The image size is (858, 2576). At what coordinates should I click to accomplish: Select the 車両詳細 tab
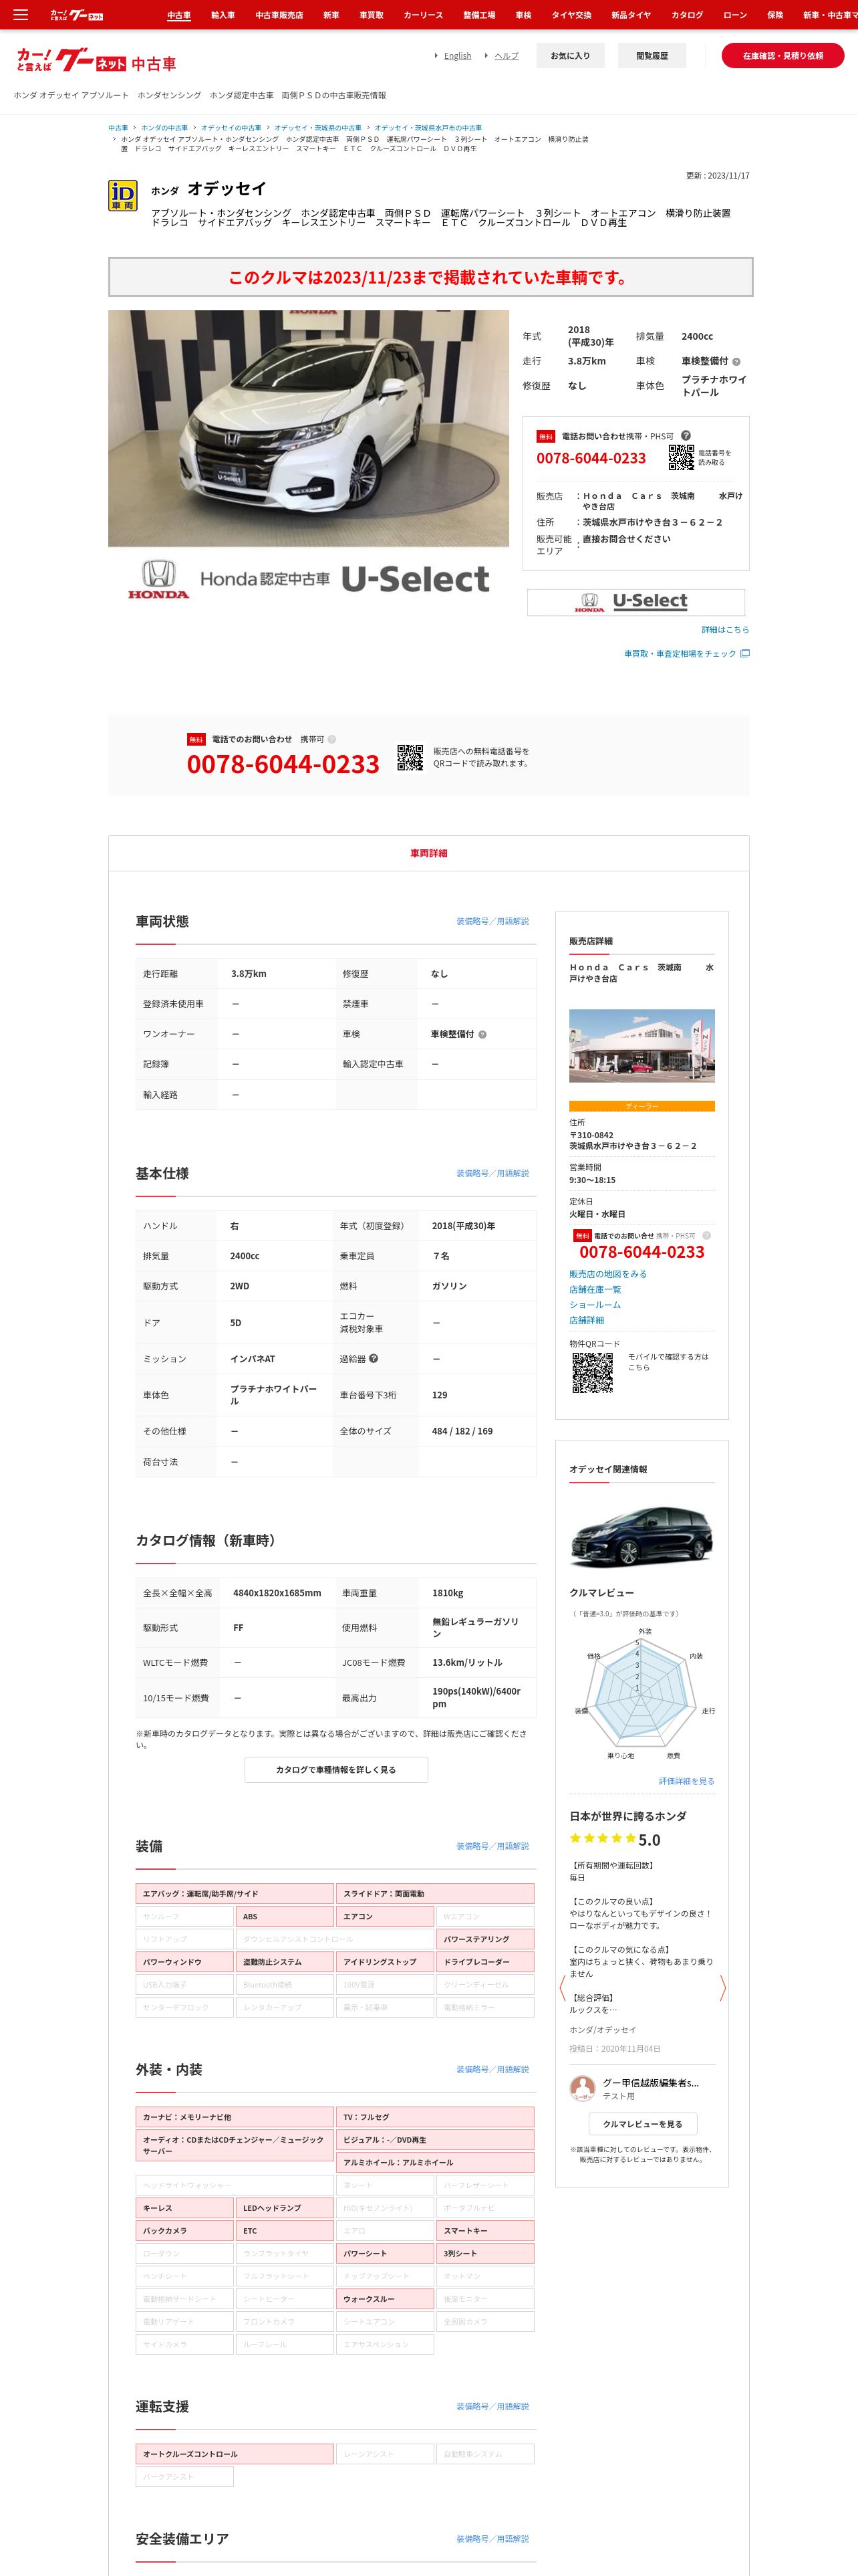tap(428, 853)
